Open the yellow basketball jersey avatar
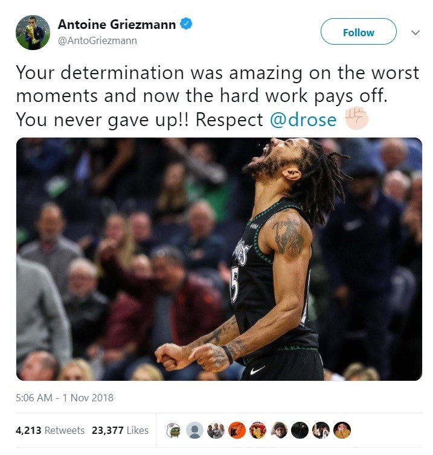Viewport: 433px width, 455px height. pos(258,430)
